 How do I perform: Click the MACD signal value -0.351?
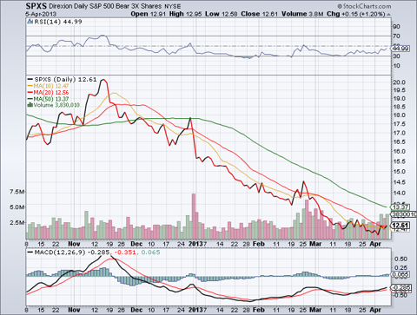coord(125,253)
